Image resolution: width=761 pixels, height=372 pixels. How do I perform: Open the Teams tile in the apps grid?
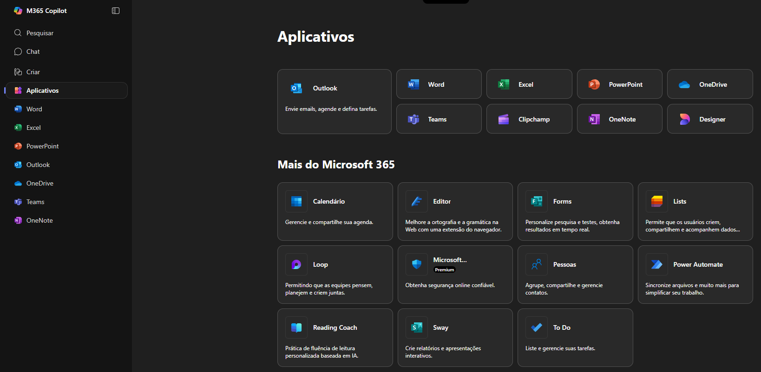(x=439, y=119)
